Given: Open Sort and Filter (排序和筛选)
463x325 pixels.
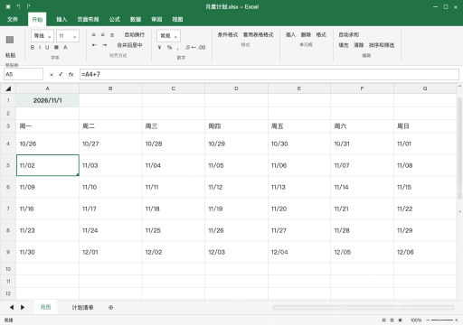Looking at the screenshot, I should pos(382,45).
